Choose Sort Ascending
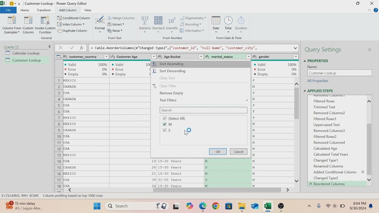Screen dimensions: 379x213 pos(201,64)
